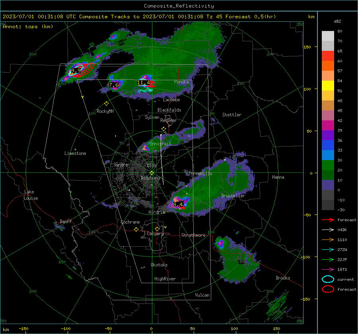Click the Strathmore city label

[x=193, y=235]
